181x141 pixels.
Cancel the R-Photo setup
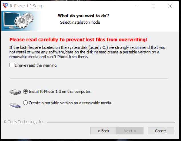tap(161, 131)
